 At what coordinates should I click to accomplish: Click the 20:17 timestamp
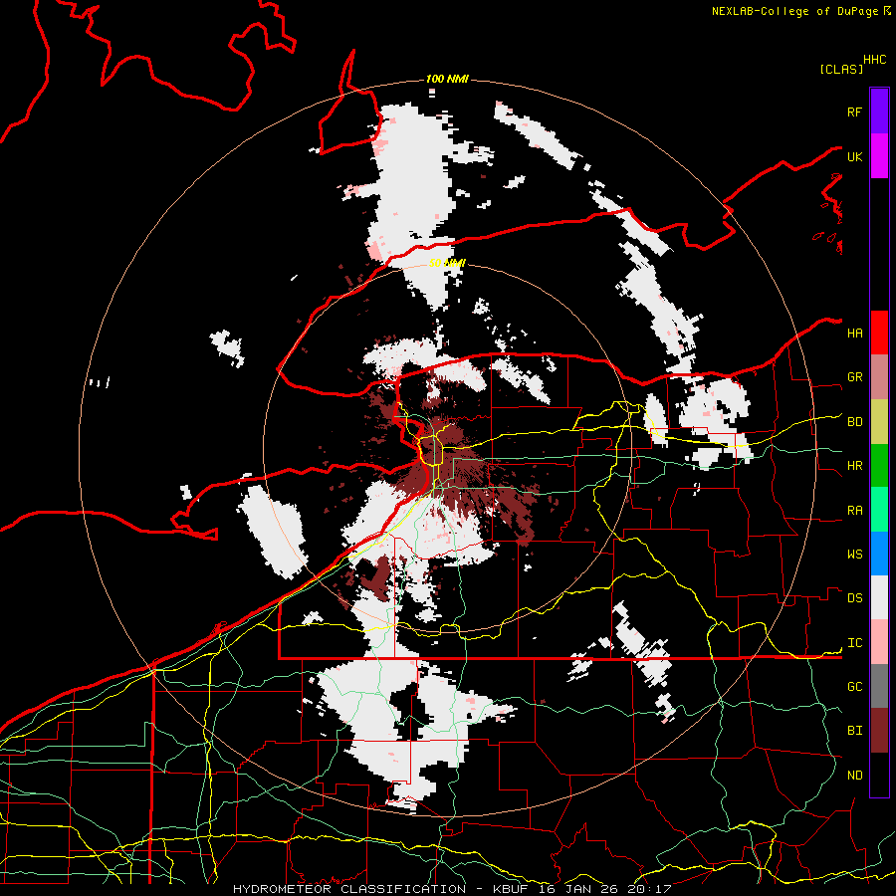point(648,889)
